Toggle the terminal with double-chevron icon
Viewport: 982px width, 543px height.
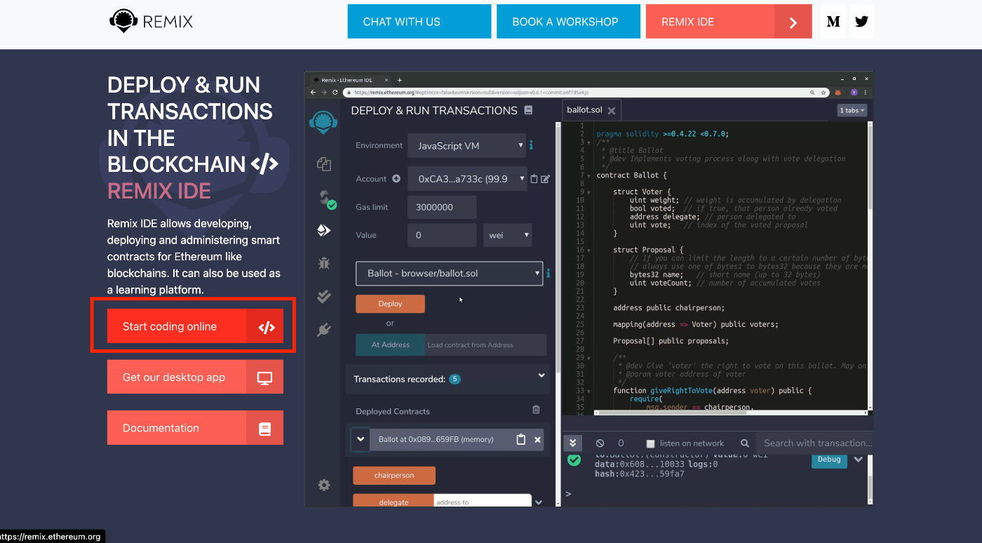coord(573,443)
